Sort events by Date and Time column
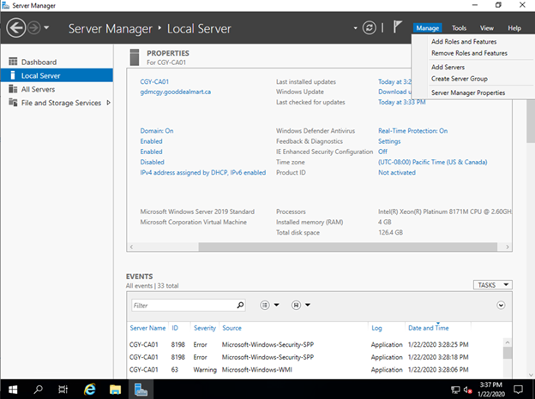Viewport: 535px width, 399px height. [x=429, y=328]
